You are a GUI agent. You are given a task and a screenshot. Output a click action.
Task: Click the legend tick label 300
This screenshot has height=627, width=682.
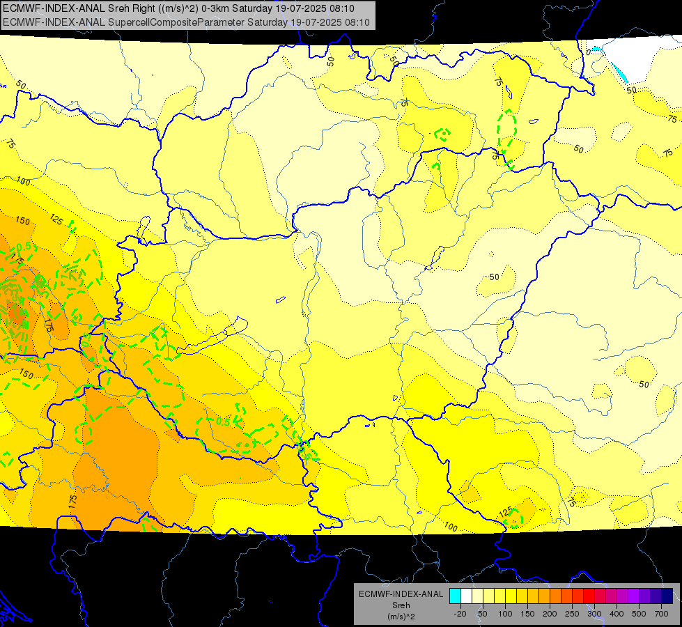tap(594, 614)
